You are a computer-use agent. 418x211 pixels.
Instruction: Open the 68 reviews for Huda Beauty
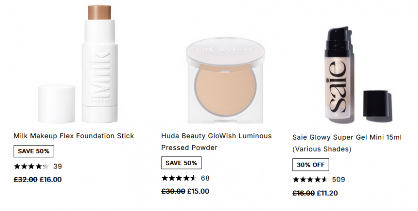pyautogui.click(x=205, y=178)
